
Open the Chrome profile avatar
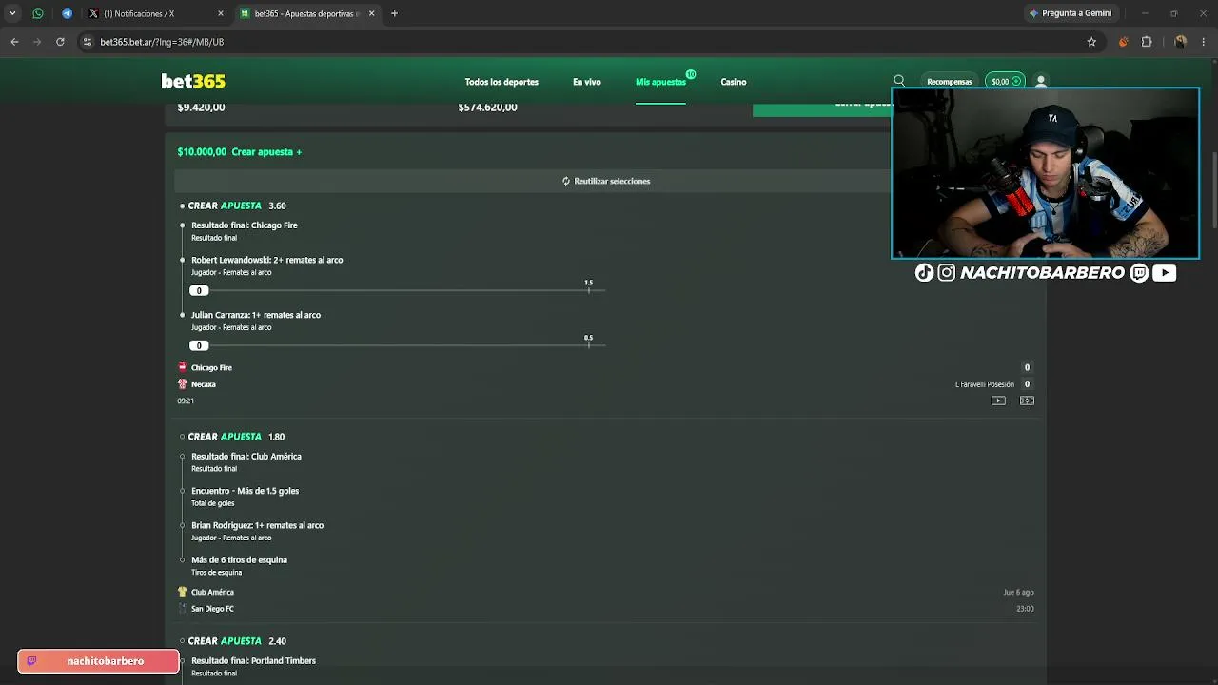point(1180,42)
